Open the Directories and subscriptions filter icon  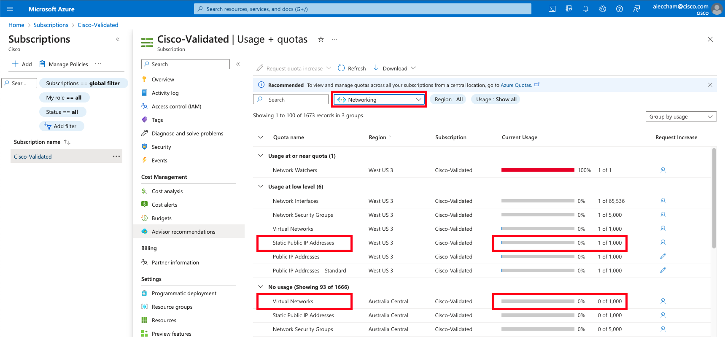(569, 9)
